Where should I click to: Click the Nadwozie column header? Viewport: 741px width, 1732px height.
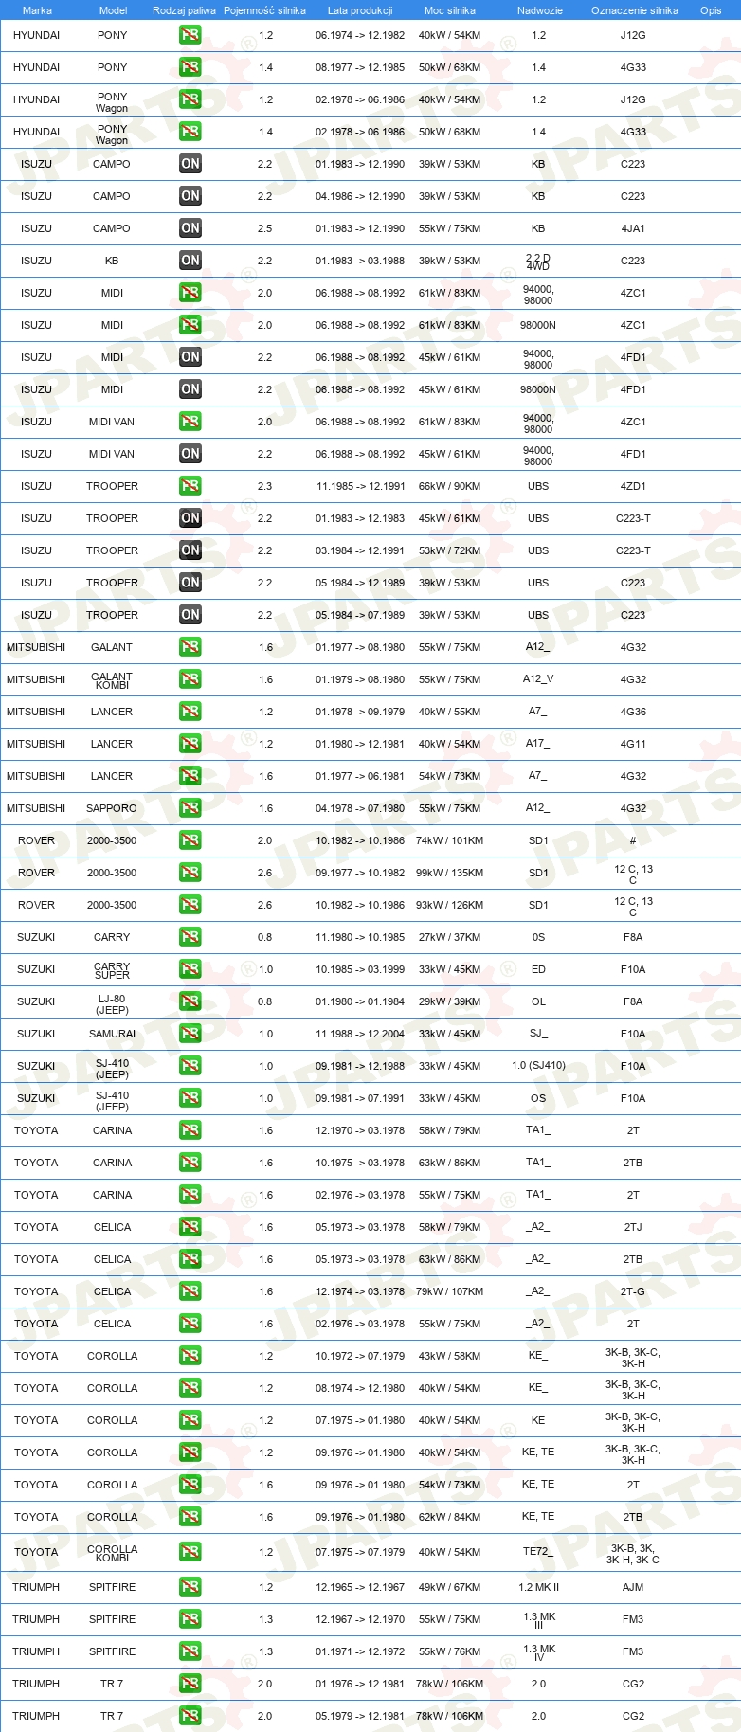pyautogui.click(x=540, y=10)
